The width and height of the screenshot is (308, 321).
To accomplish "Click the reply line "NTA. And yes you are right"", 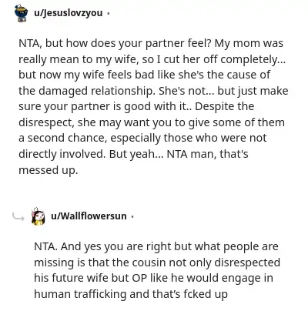I will (x=156, y=246).
